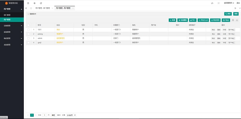Open 部门管理 in the sidebar submenu
The height and width of the screenshot is (119, 241).
click(12, 15)
